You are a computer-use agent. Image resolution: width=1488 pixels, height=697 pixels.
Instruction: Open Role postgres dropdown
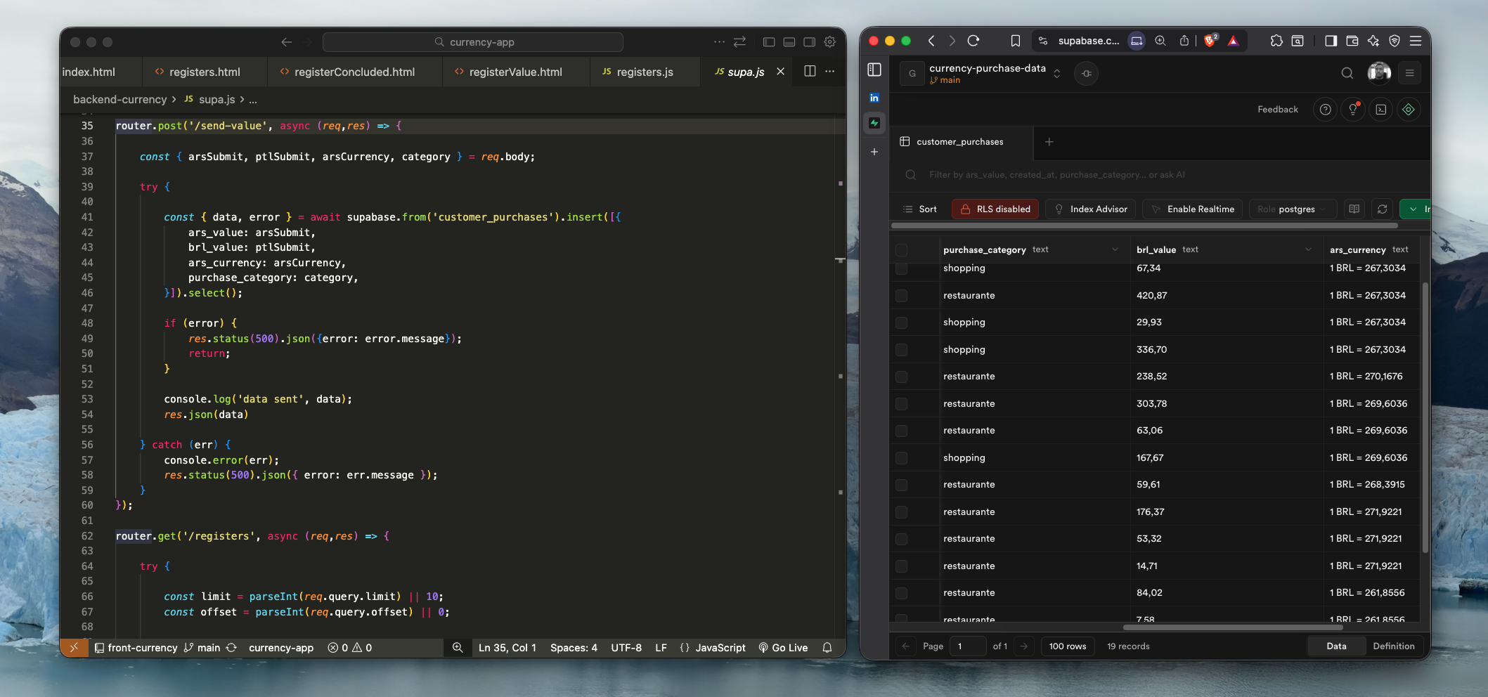1292,209
